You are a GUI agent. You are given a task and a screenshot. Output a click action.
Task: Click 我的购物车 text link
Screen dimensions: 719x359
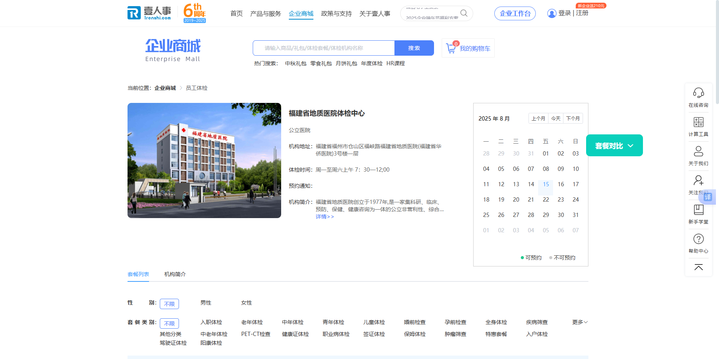click(475, 48)
